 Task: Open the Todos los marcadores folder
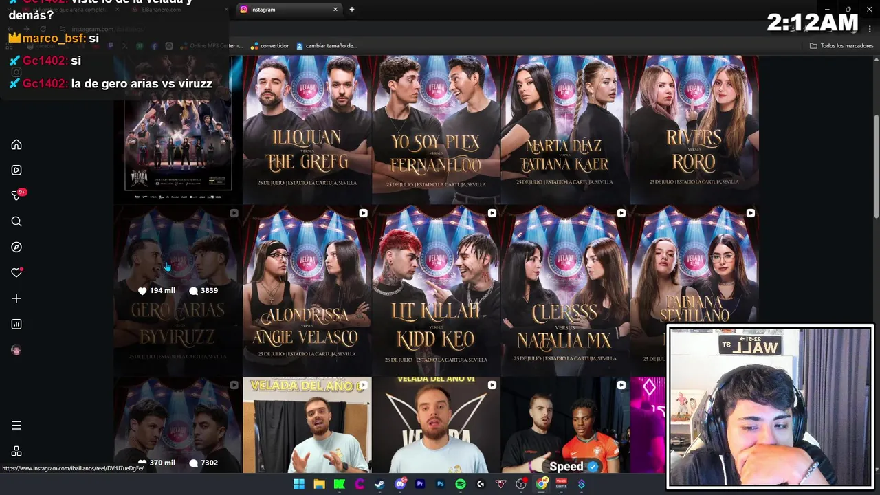click(x=841, y=46)
